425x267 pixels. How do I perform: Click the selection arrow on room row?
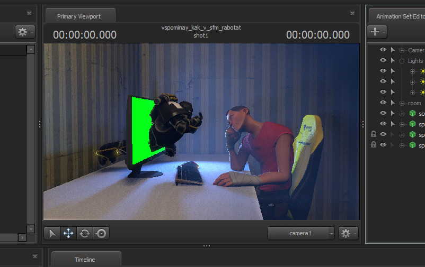393,103
